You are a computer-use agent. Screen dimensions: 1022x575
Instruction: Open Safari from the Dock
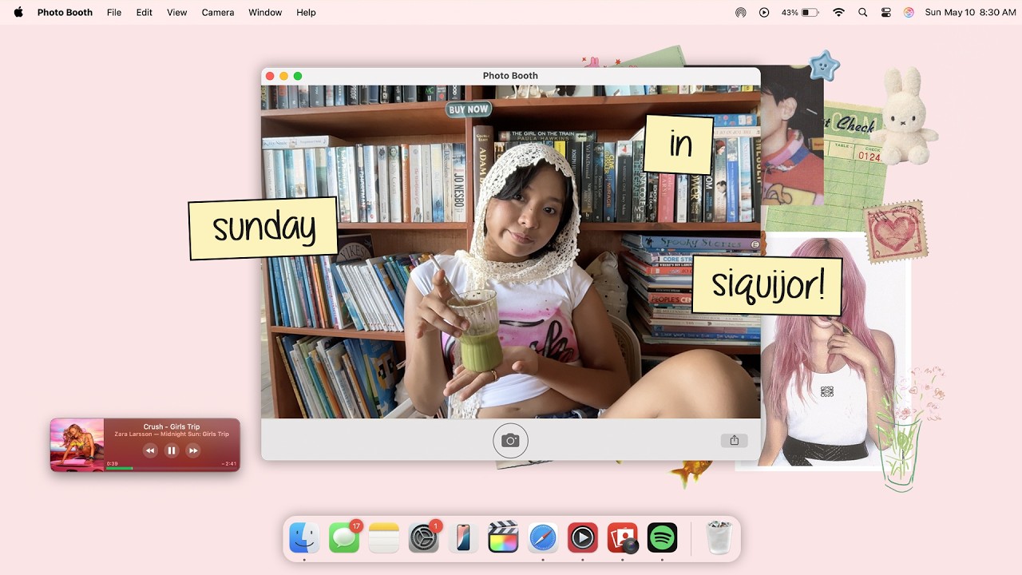pos(543,537)
